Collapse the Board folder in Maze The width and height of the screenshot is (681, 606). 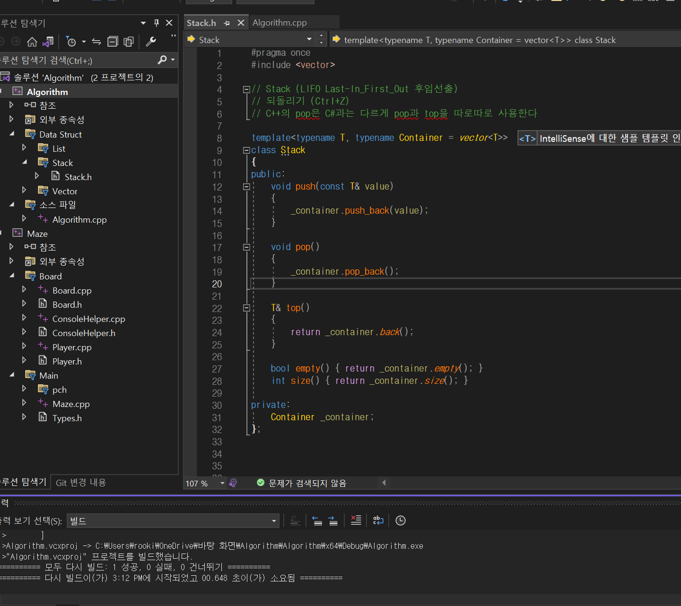(12, 276)
